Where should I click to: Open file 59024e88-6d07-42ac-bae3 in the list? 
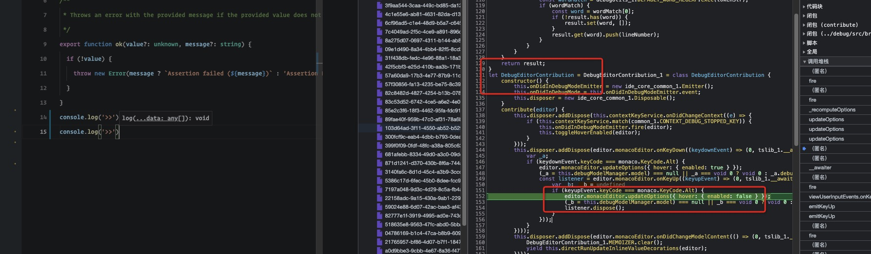(x=422, y=207)
